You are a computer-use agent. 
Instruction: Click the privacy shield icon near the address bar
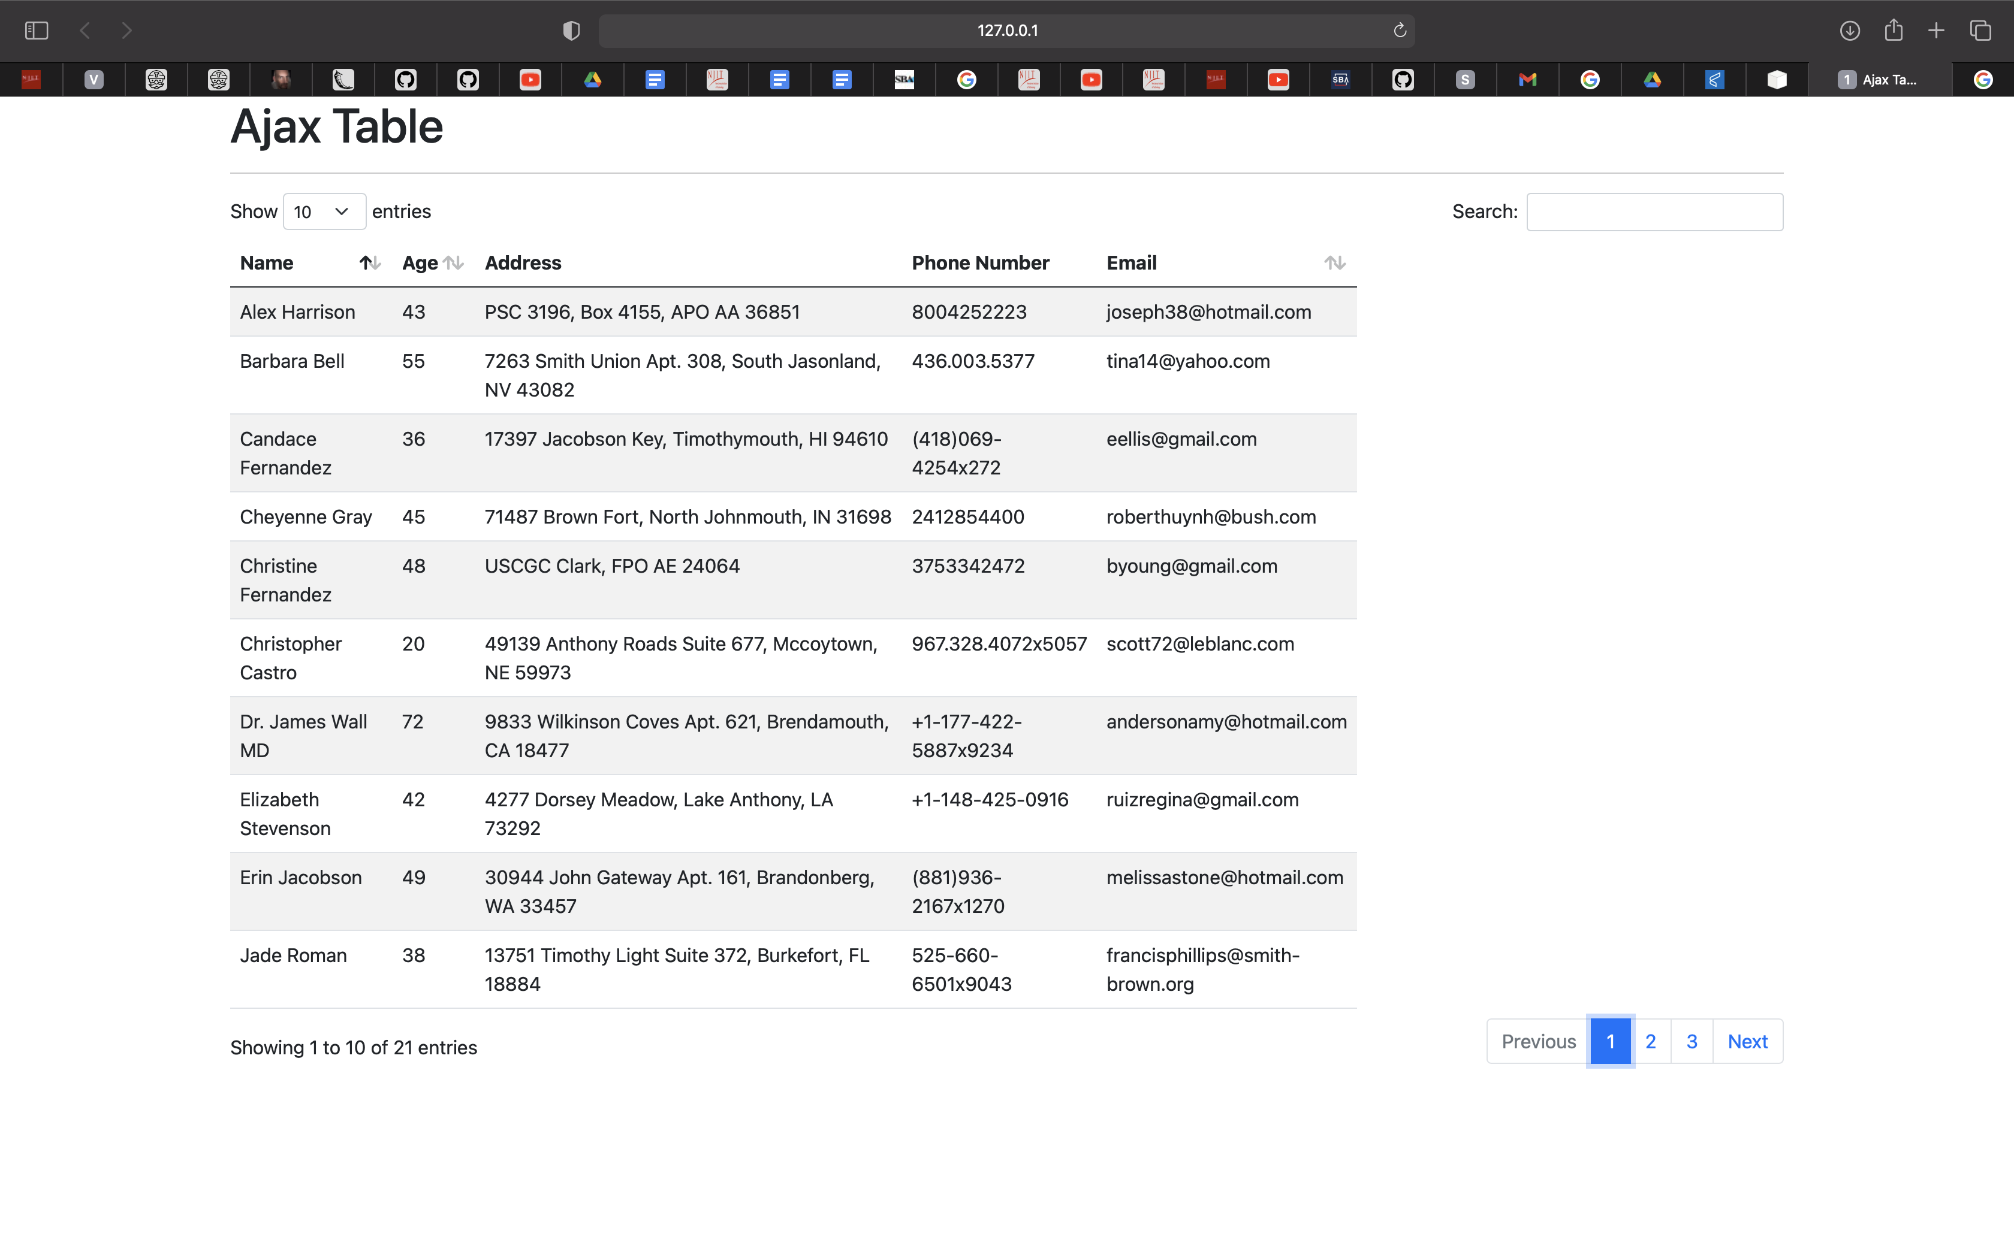coord(571,30)
